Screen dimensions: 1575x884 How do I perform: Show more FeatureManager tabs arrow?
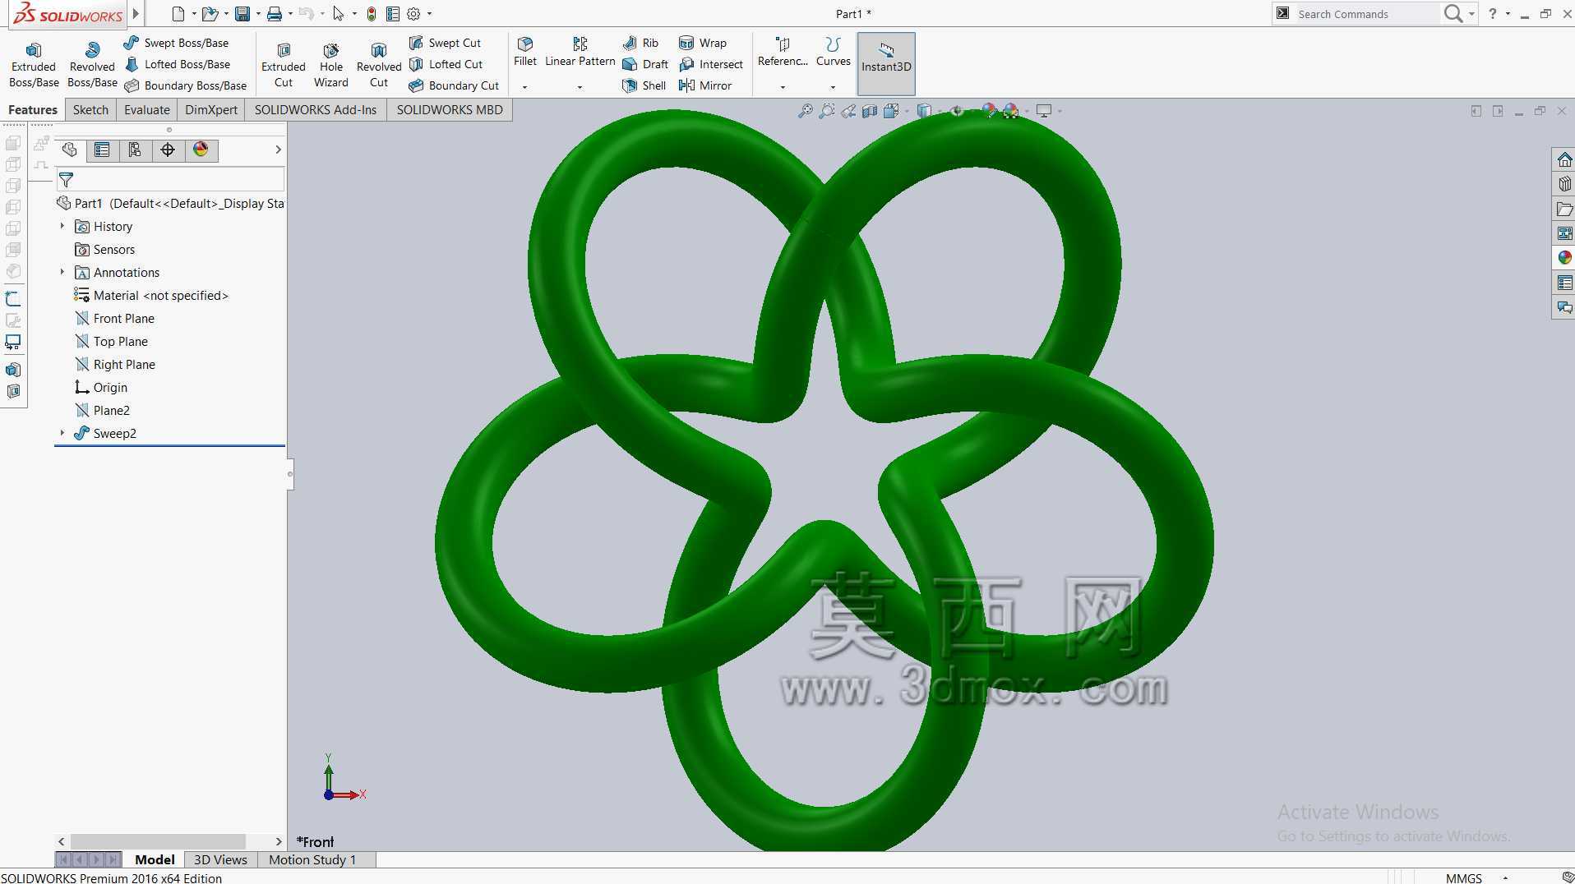(278, 150)
